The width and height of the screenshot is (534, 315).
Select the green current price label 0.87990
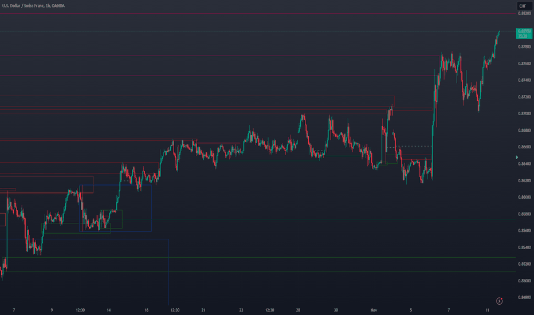[524, 33]
